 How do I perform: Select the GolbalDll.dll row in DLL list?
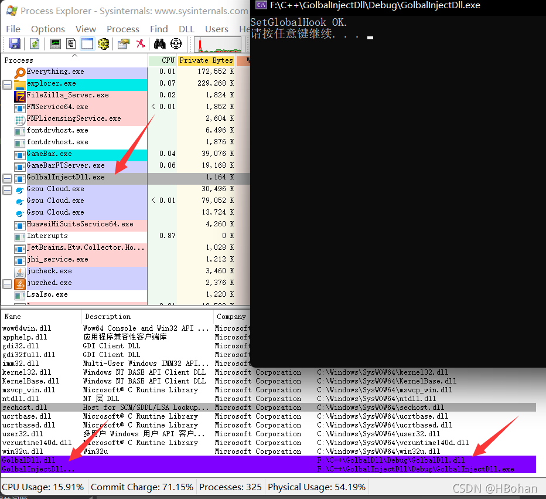click(x=268, y=460)
